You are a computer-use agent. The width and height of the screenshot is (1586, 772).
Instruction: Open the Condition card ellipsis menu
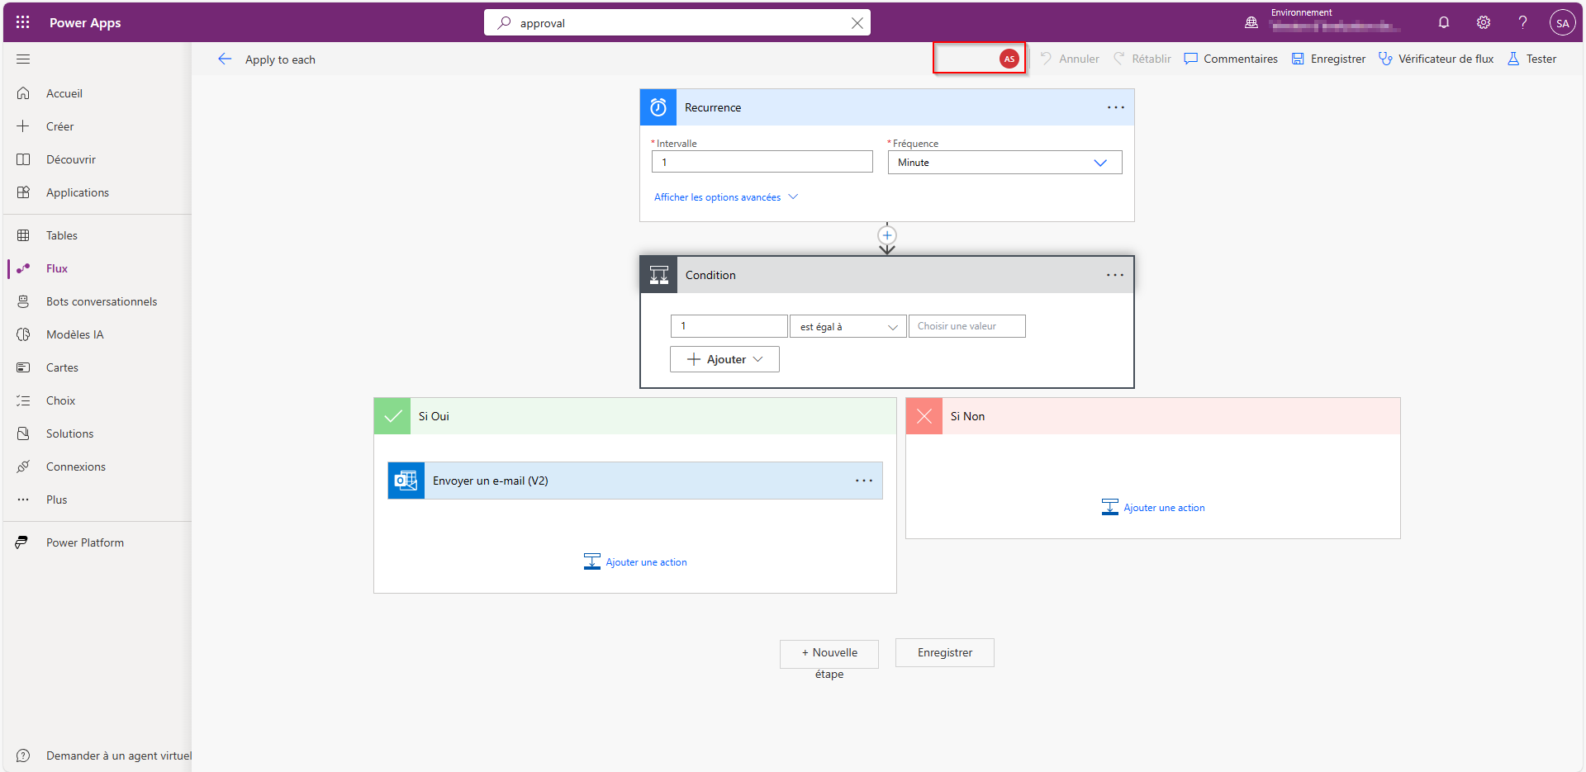[1115, 275]
